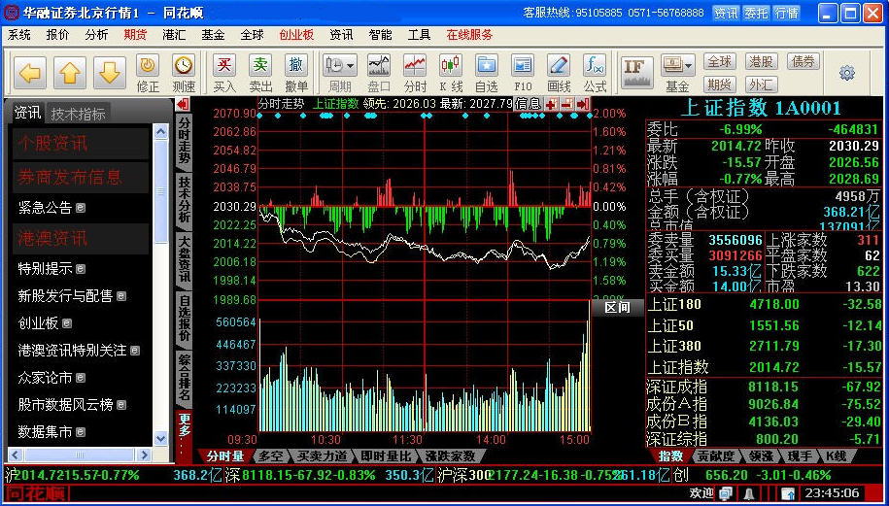Click the 信息 button above chart
The width and height of the screenshot is (889, 506).
tap(528, 104)
